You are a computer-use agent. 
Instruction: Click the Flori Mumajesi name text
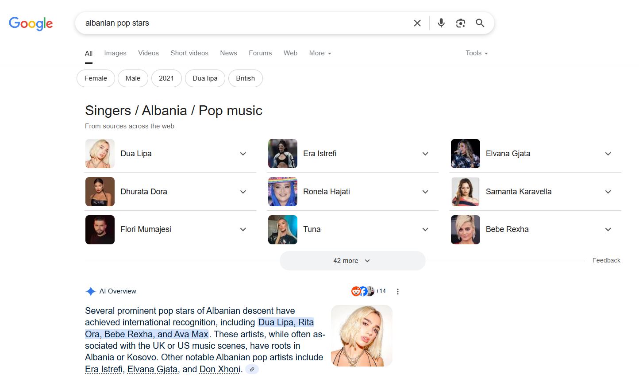click(x=146, y=229)
